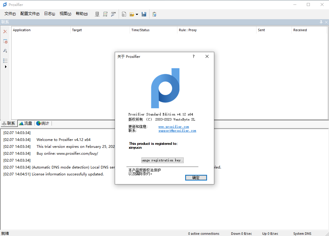Maximize the Proxifier main window
Image resolution: width=329 pixels, height=236 pixels.
(308, 4)
